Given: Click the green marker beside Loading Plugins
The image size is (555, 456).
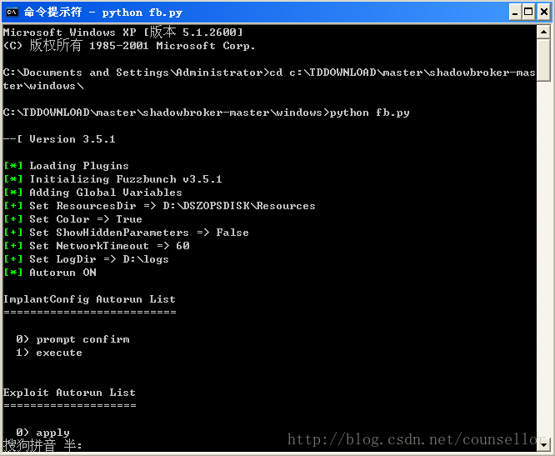Looking at the screenshot, I should pos(13,166).
